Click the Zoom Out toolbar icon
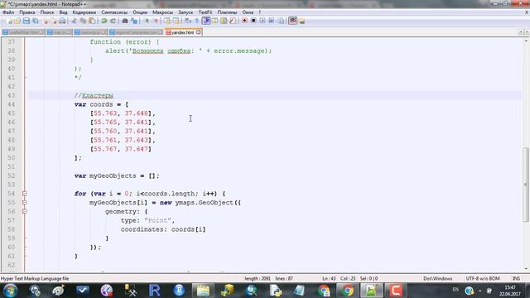The width and height of the screenshot is (530, 298). click(x=156, y=21)
